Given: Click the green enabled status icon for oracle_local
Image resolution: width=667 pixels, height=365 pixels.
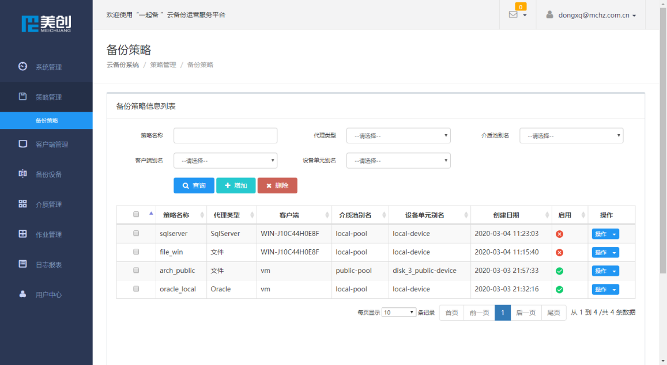Looking at the screenshot, I should (x=559, y=290).
